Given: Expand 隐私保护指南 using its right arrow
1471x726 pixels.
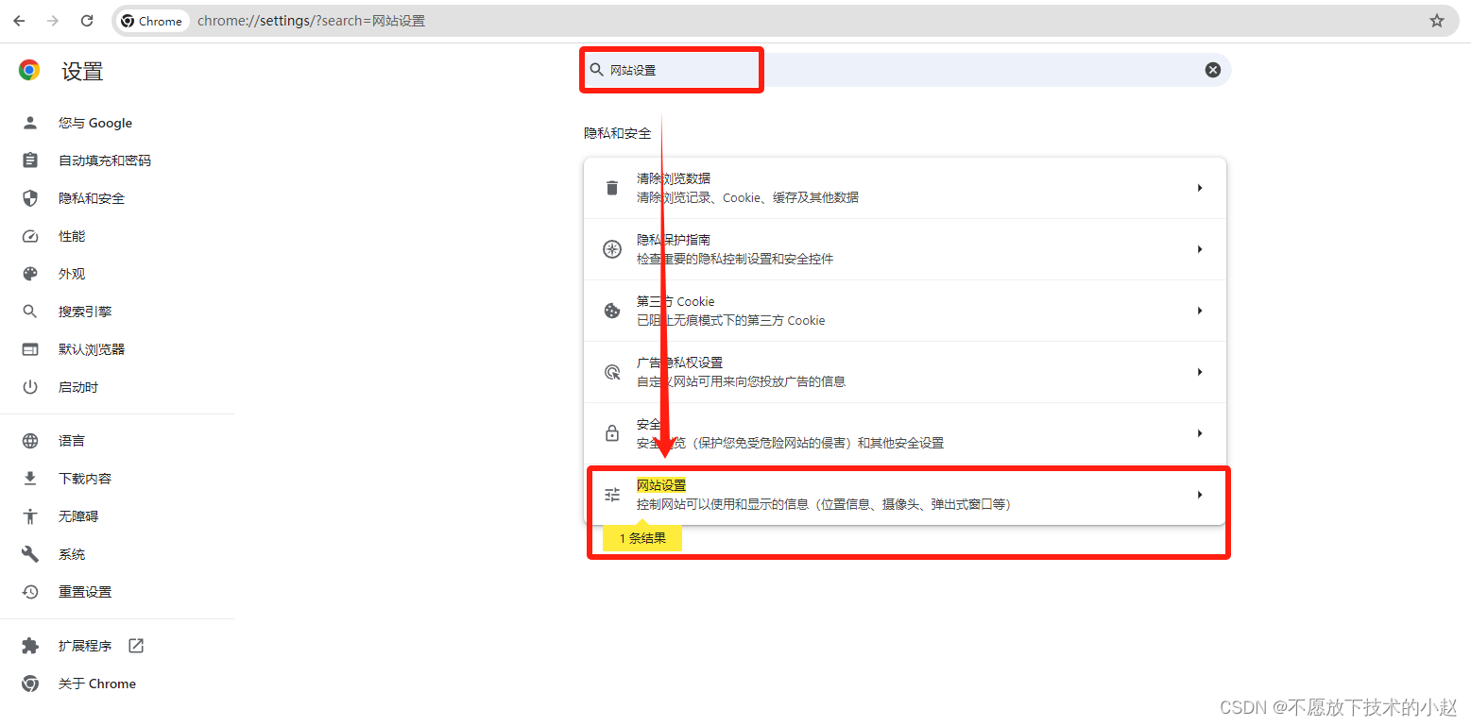Looking at the screenshot, I should (x=1200, y=249).
